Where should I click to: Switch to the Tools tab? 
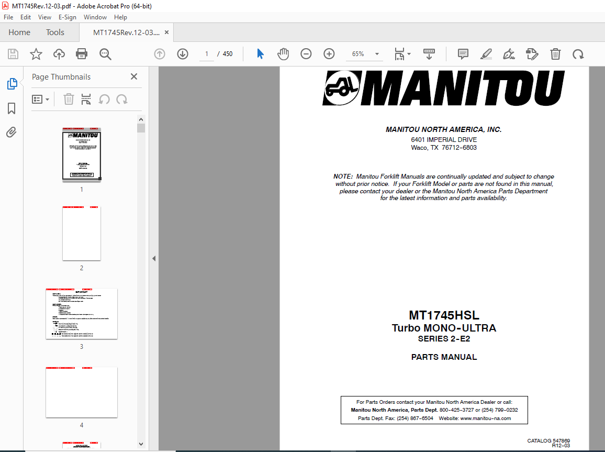coord(55,32)
